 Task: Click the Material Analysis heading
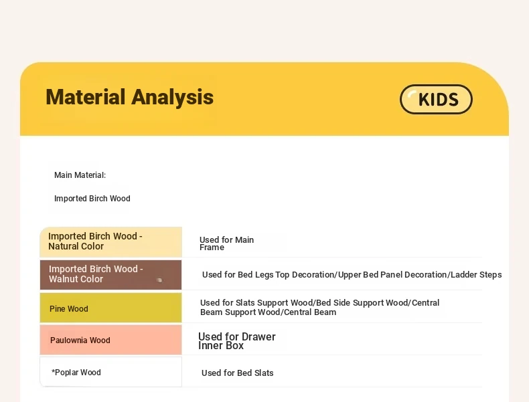click(129, 97)
